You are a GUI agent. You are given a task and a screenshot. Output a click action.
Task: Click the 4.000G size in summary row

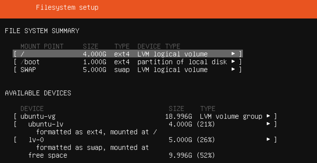click(94, 54)
